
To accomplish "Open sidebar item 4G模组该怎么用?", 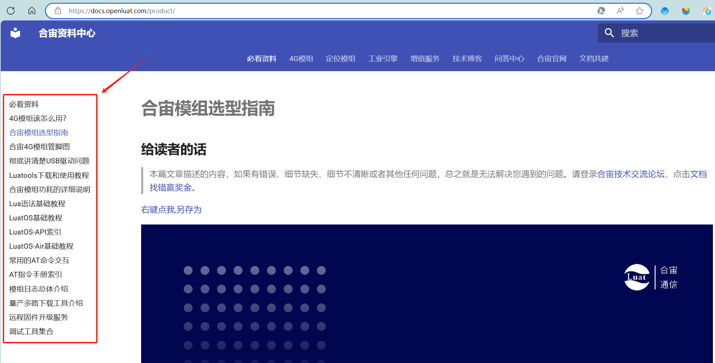I will click(38, 118).
